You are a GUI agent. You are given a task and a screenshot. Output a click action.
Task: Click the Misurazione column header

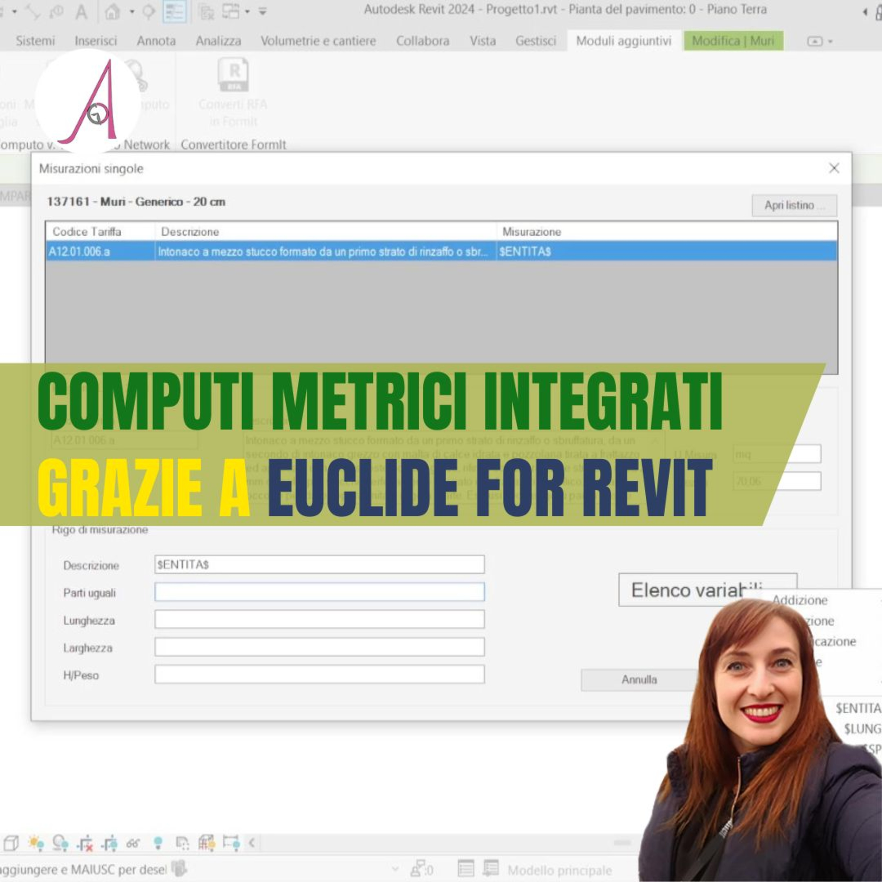click(666, 232)
